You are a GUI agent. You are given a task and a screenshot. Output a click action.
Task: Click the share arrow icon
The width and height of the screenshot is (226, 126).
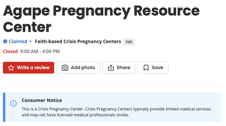pos(111,67)
